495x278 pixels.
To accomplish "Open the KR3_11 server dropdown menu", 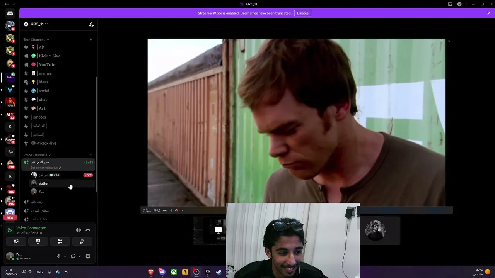I will point(39,24).
